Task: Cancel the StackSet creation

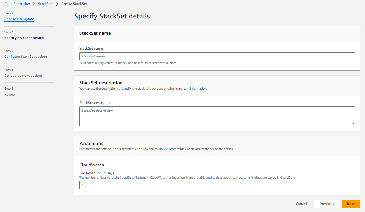Action: coord(301,204)
